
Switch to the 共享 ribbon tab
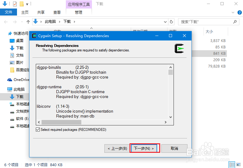tap(41, 12)
